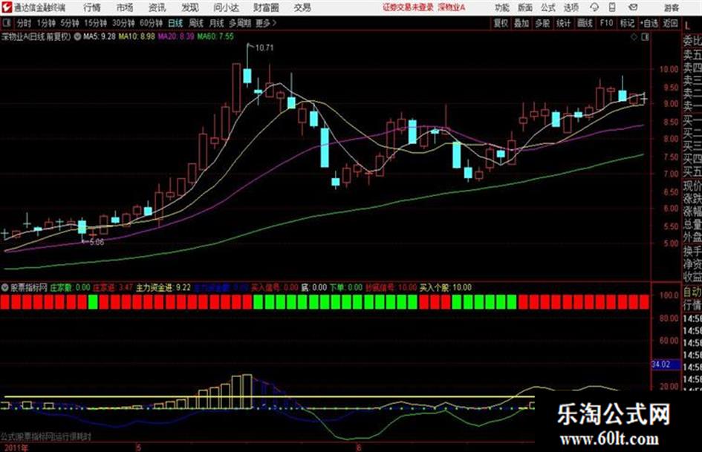The image size is (702, 452).
Task: Select the 60分钟 period tab
Action: point(151,23)
